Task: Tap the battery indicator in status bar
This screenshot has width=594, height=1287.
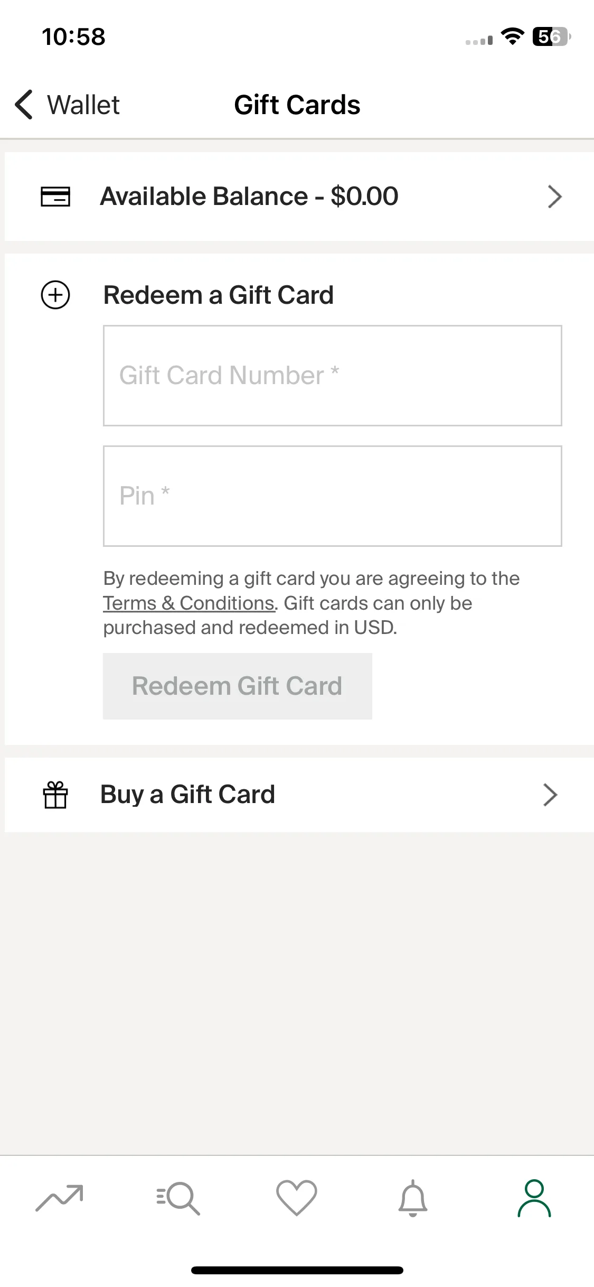Action: (551, 36)
